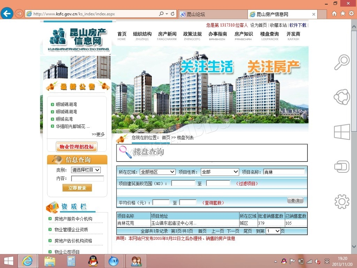
Task: Open the 类别 category dropdown
Action: coord(86,170)
